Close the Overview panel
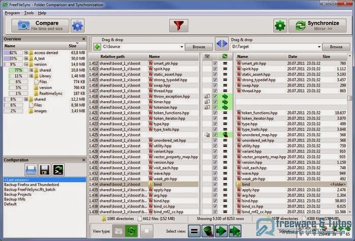Image resolution: width=355 pixels, height=241 pixels. 84,39
